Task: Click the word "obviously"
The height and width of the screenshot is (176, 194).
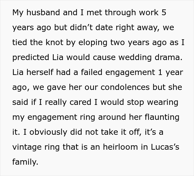Action: pyautogui.click(x=48, y=133)
